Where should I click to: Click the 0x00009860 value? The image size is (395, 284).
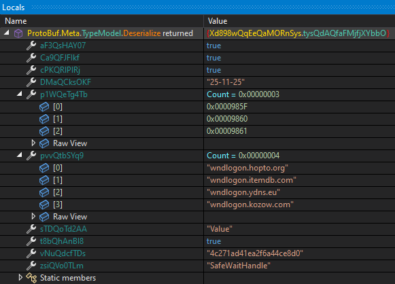[x=227, y=119]
